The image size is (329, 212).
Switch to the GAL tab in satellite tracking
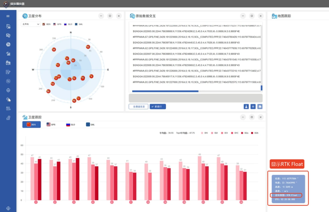[x=90, y=125]
